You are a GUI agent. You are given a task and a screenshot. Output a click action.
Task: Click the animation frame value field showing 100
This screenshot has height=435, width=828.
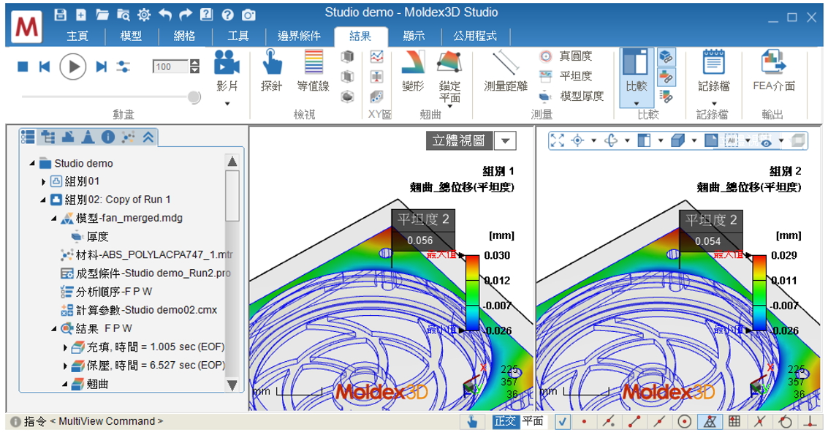coord(170,67)
